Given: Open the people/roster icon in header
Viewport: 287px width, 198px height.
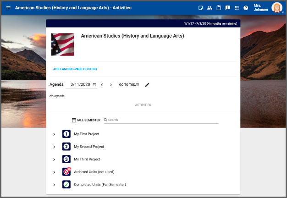Looking at the screenshot, I should 210,8.
